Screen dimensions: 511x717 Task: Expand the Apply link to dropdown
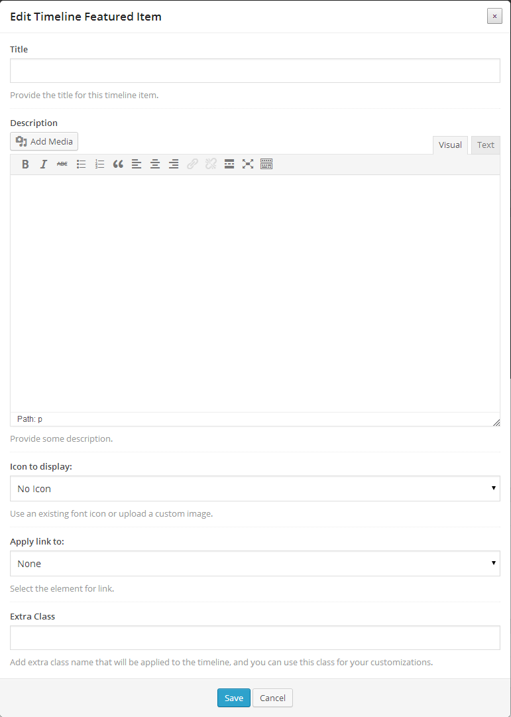pyautogui.click(x=255, y=564)
